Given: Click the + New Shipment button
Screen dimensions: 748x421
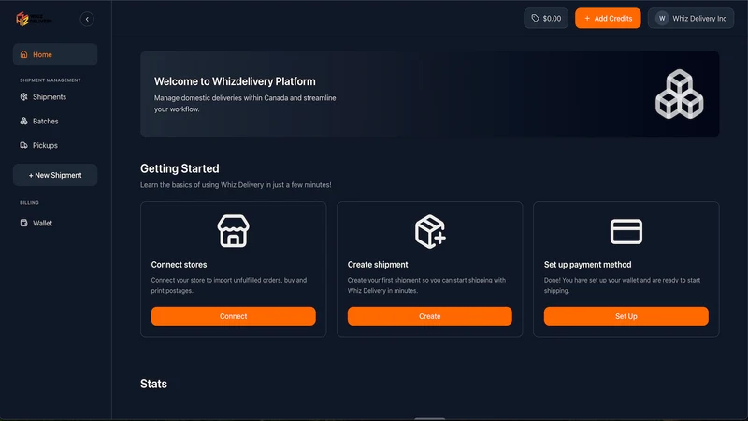Looking at the screenshot, I should point(55,175).
